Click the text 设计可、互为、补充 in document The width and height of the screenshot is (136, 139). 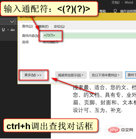[97, 110]
